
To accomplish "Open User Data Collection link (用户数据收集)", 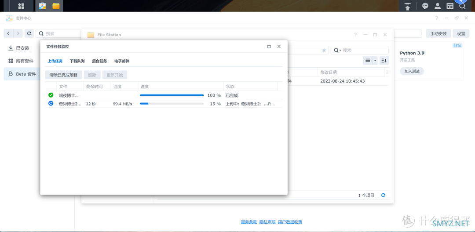I will (x=290, y=222).
